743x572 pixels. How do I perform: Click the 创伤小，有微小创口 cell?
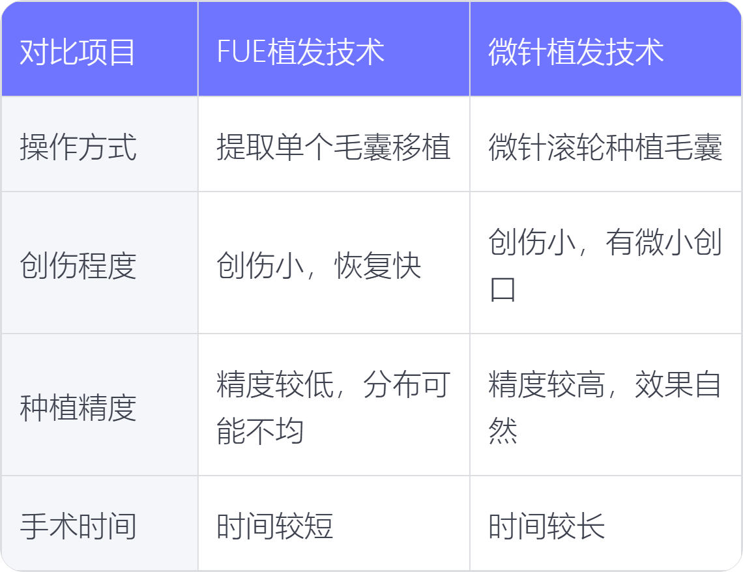[605, 263]
